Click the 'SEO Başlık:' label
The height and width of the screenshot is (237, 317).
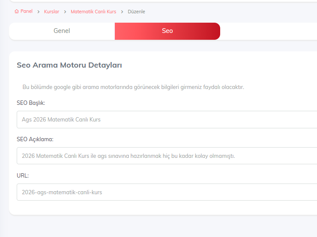click(x=31, y=103)
